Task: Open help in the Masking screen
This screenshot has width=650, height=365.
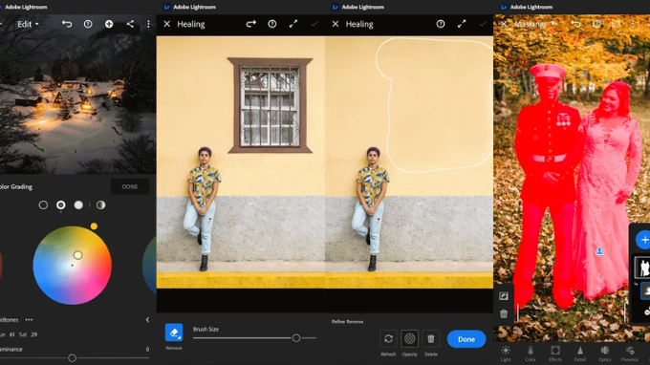Action: 596,24
